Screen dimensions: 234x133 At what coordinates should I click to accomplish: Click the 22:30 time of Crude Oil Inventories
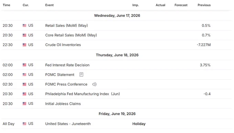click(x=8, y=45)
